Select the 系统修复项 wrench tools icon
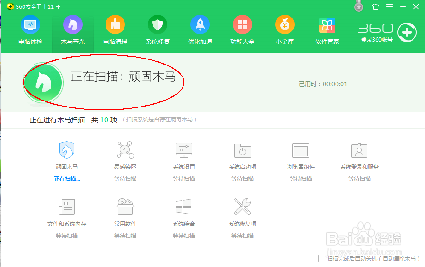This screenshot has height=267, width=425. click(x=242, y=207)
